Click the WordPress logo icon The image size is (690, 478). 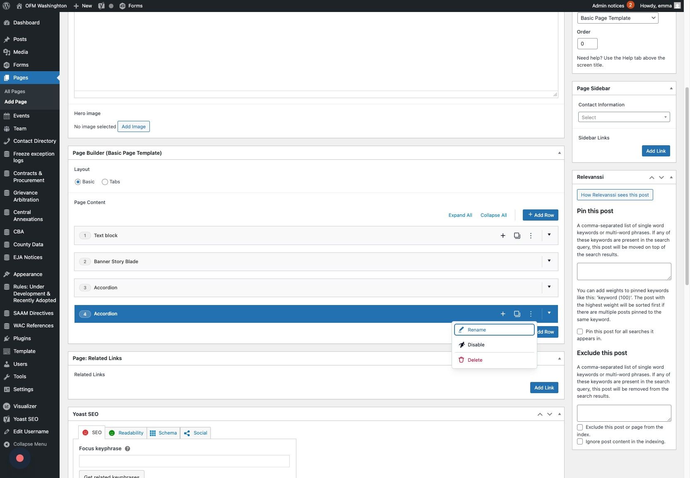tap(7, 6)
